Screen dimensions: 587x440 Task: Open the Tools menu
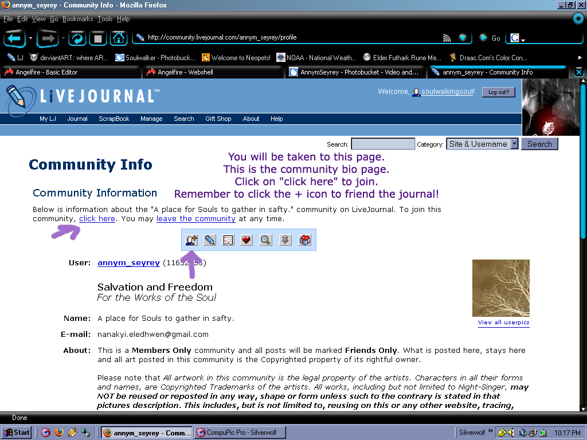click(105, 19)
